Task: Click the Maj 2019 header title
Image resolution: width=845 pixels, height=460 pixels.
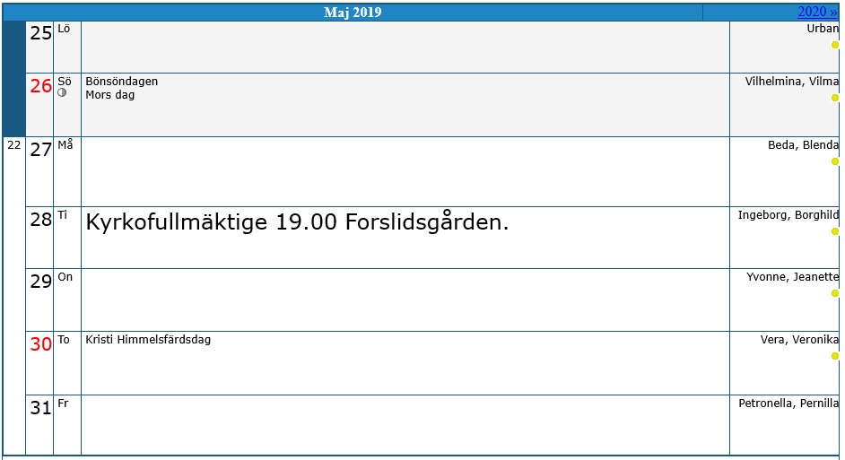Action: click(x=353, y=13)
